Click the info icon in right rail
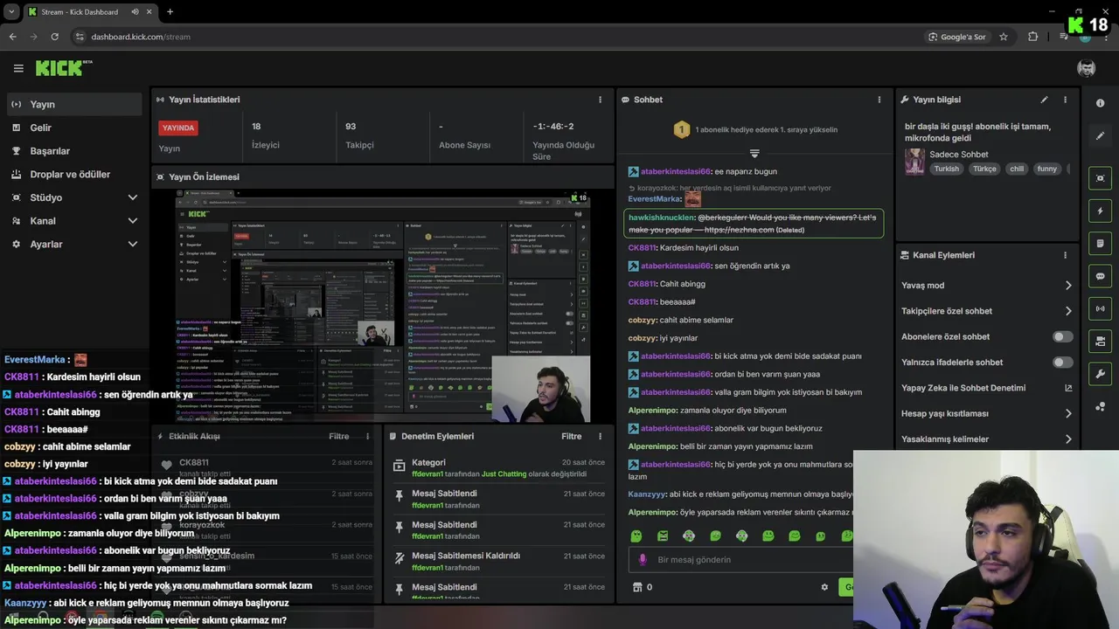 1100,103
